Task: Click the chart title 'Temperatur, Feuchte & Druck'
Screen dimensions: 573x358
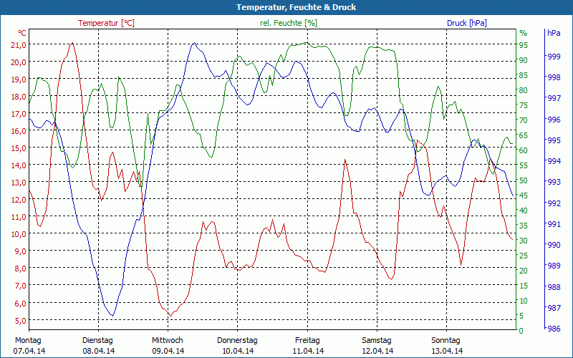Action: 296,7
